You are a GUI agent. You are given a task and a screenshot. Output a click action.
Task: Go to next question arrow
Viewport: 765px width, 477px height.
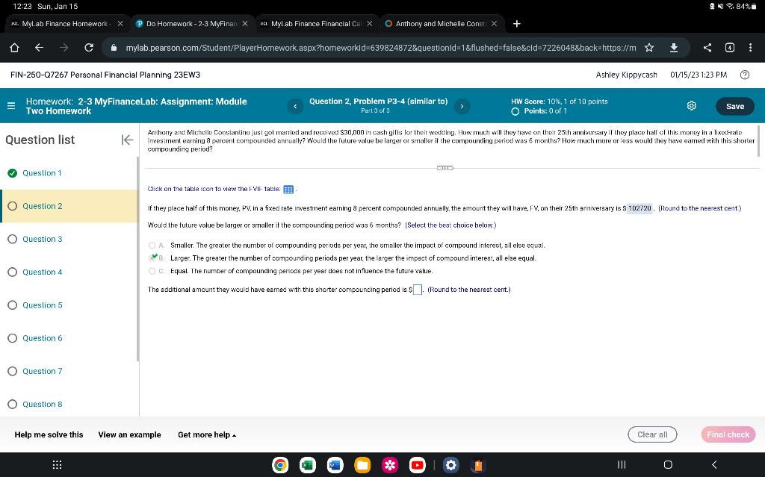462,106
